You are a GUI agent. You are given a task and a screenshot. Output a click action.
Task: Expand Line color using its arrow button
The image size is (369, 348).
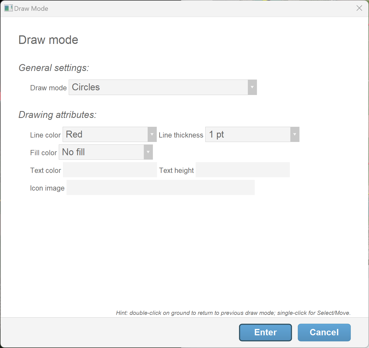pyautogui.click(x=152, y=135)
